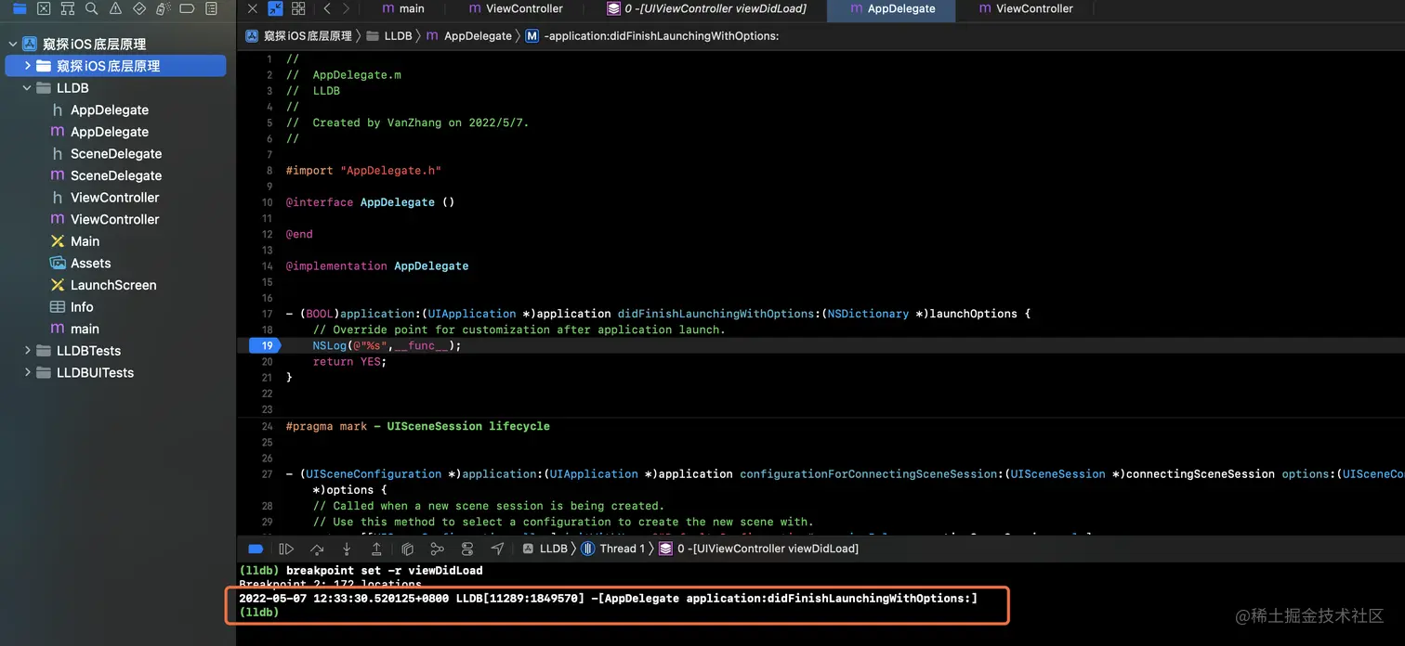This screenshot has height=646, width=1405.
Task: Click AppDelegate in the jump bar
Action: [469, 36]
